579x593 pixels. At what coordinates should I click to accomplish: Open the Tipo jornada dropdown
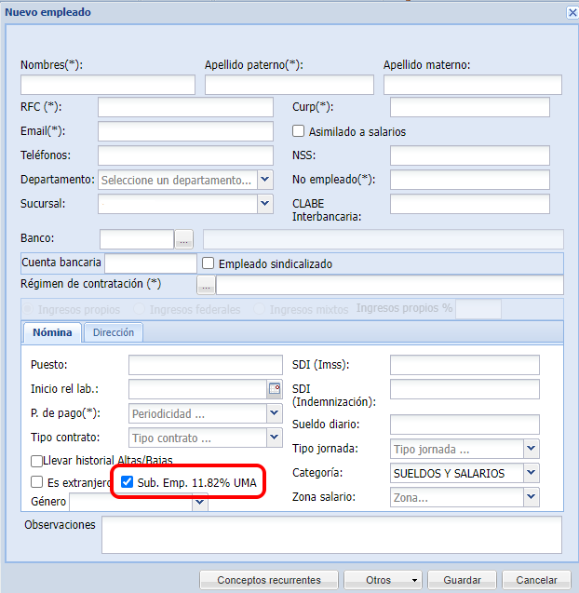531,449
